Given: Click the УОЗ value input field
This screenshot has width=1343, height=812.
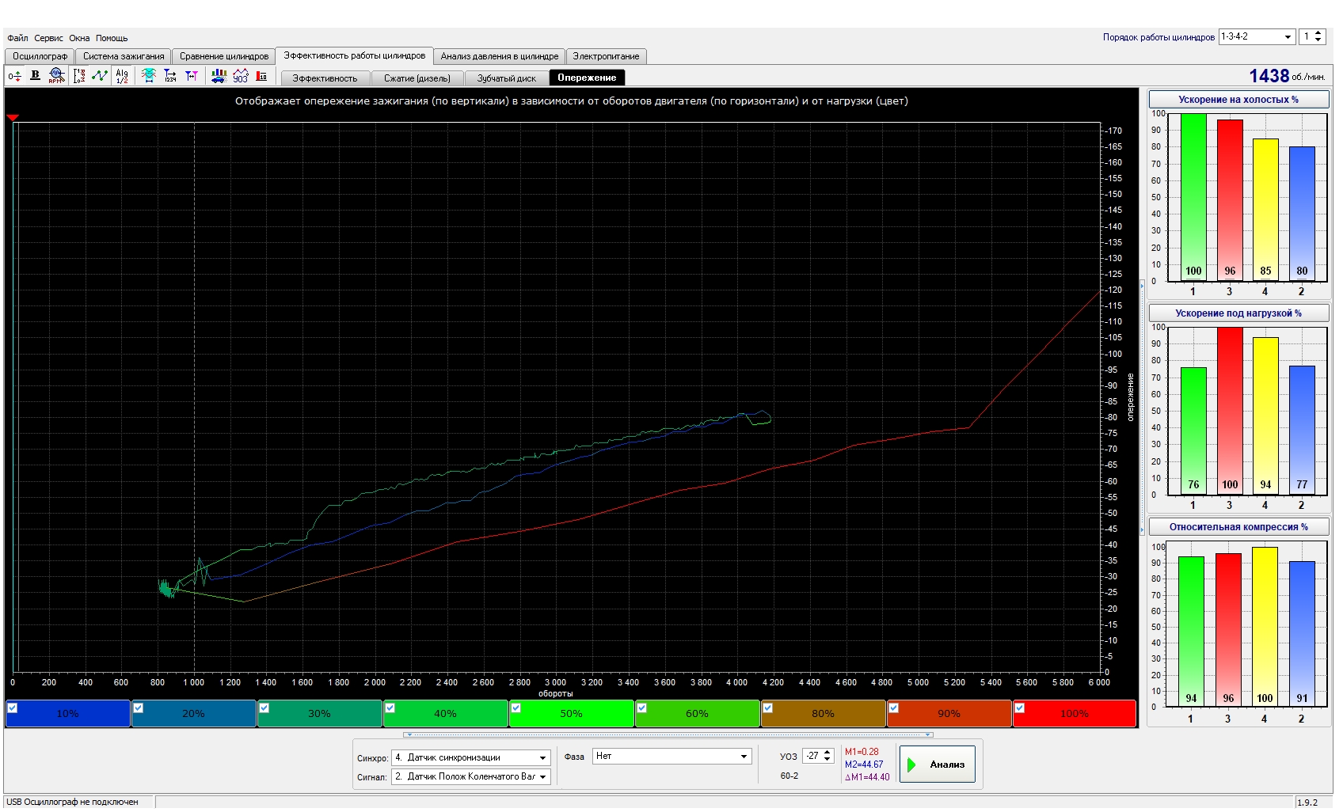Looking at the screenshot, I should (x=812, y=757).
